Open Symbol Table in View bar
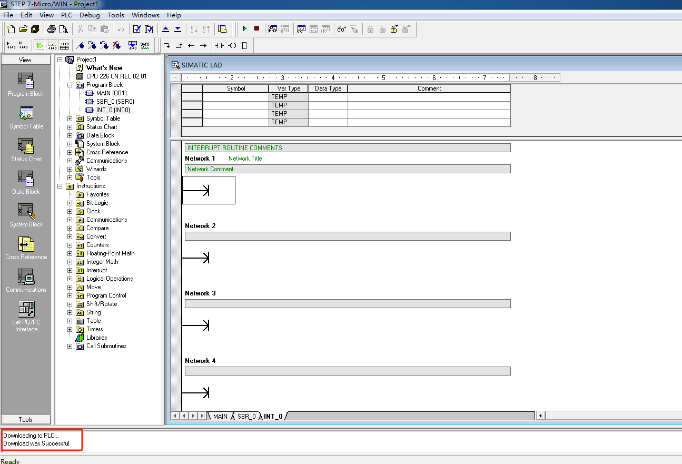 point(26,117)
